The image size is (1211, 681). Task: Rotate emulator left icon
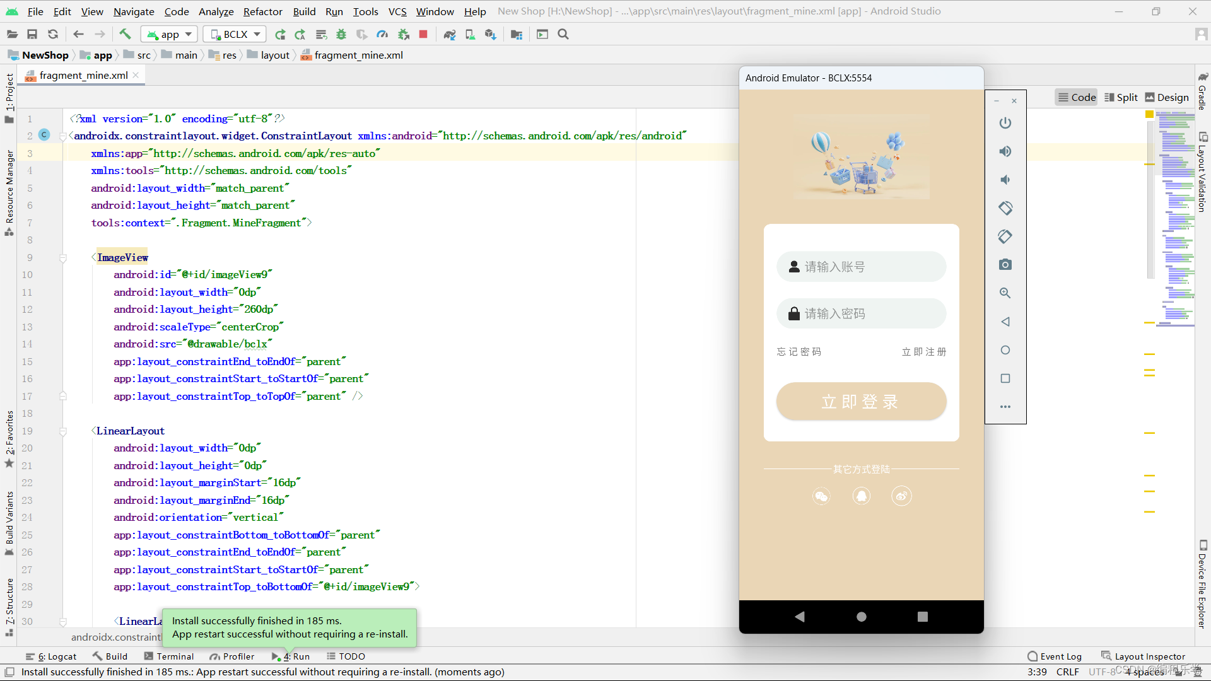coord(1005,208)
